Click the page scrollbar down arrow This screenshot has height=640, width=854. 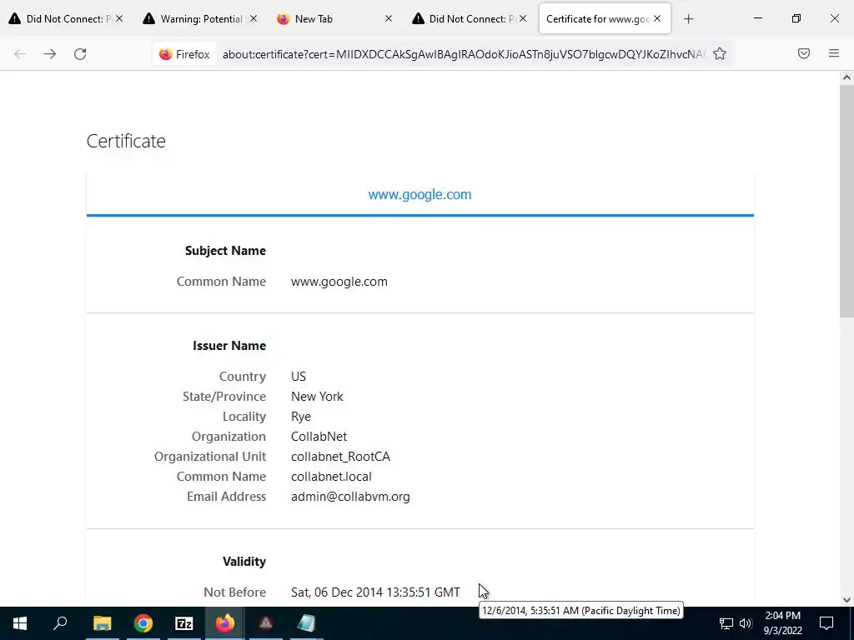[x=846, y=600]
